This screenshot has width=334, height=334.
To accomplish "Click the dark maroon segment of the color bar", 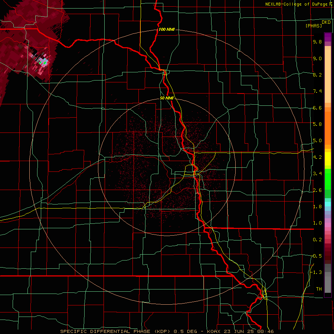I will pyautogui.click(x=328, y=253).
